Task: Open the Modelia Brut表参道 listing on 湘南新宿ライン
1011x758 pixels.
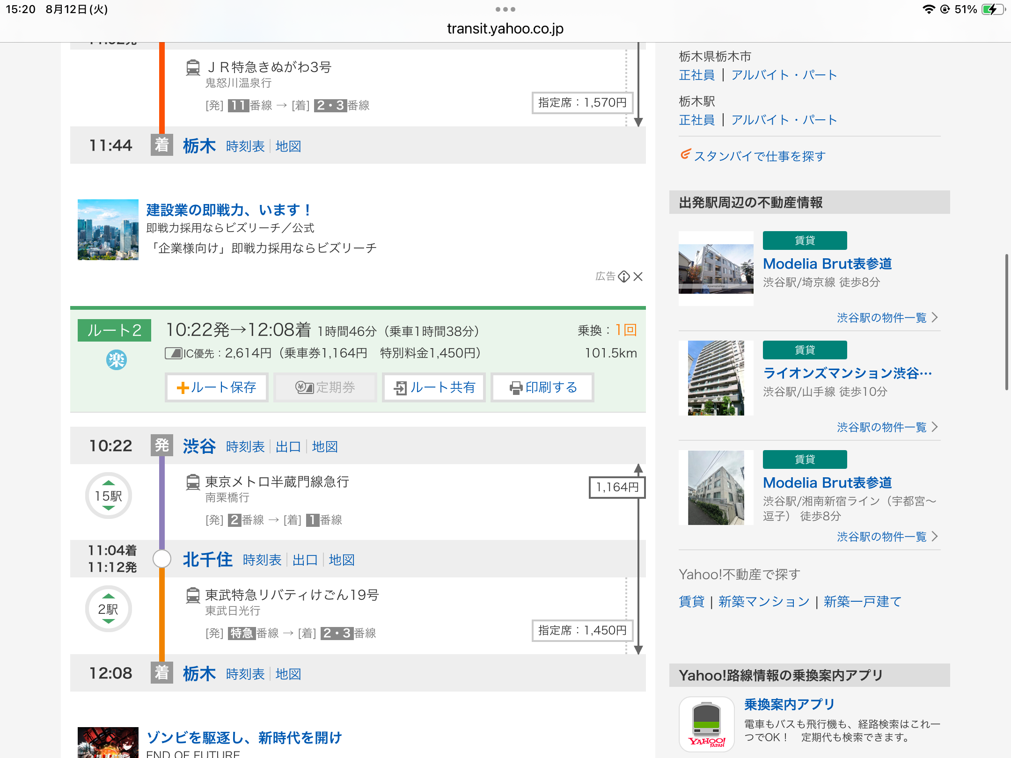Action: tap(828, 483)
